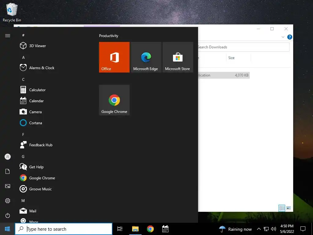The image size is (313, 235).
Task: Click the letter M section header
Action: click(x=23, y=200)
